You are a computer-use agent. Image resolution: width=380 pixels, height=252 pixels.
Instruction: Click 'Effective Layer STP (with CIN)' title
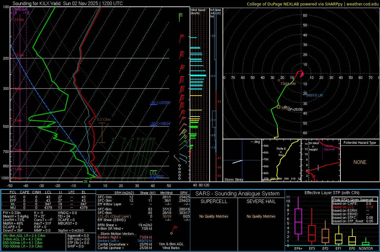tap(332, 193)
